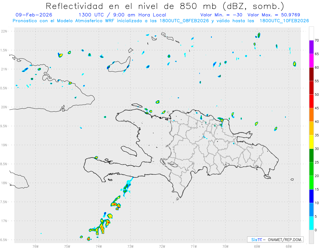
Task: Click the maroon 55–60 dBZ legend color
Action: [x=311, y=74]
